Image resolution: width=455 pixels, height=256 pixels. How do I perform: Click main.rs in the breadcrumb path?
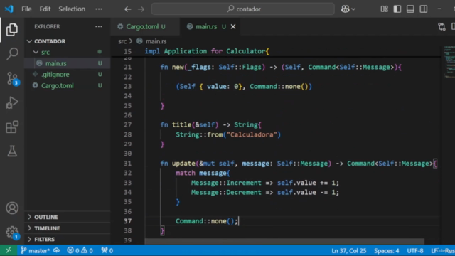[156, 41]
